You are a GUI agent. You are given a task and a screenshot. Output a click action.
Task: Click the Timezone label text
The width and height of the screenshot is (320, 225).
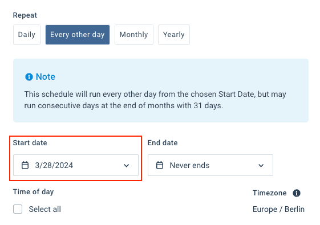click(270, 193)
